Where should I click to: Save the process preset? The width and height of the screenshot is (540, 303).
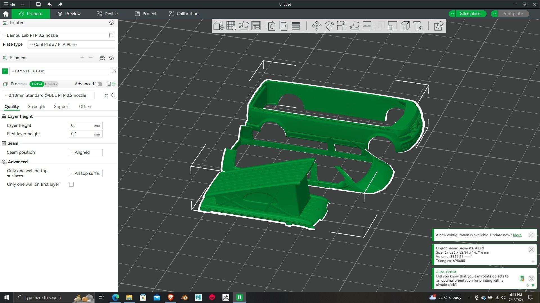pos(106,95)
